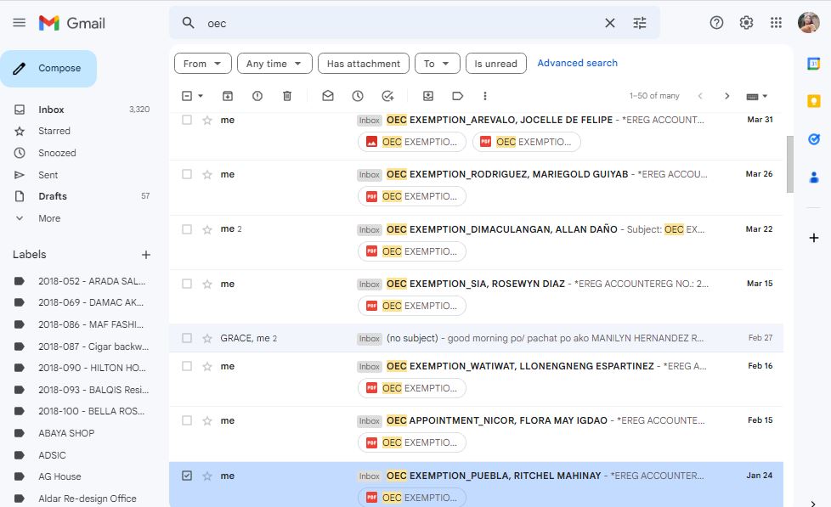The height and width of the screenshot is (507, 831).
Task: Open the Advanced search link
Action: pos(577,63)
